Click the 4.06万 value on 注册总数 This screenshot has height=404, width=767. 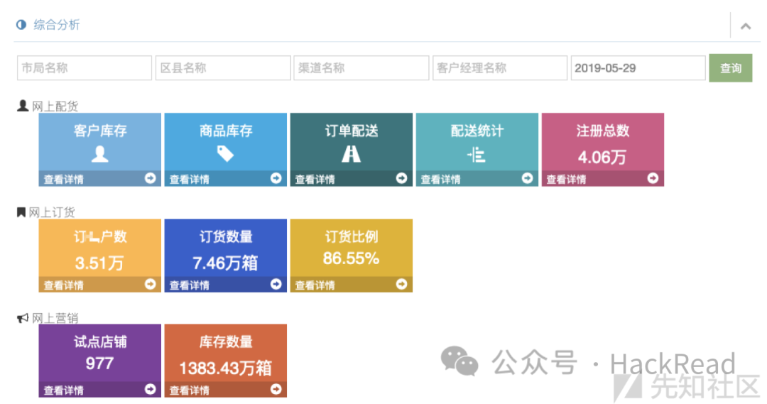602,157
